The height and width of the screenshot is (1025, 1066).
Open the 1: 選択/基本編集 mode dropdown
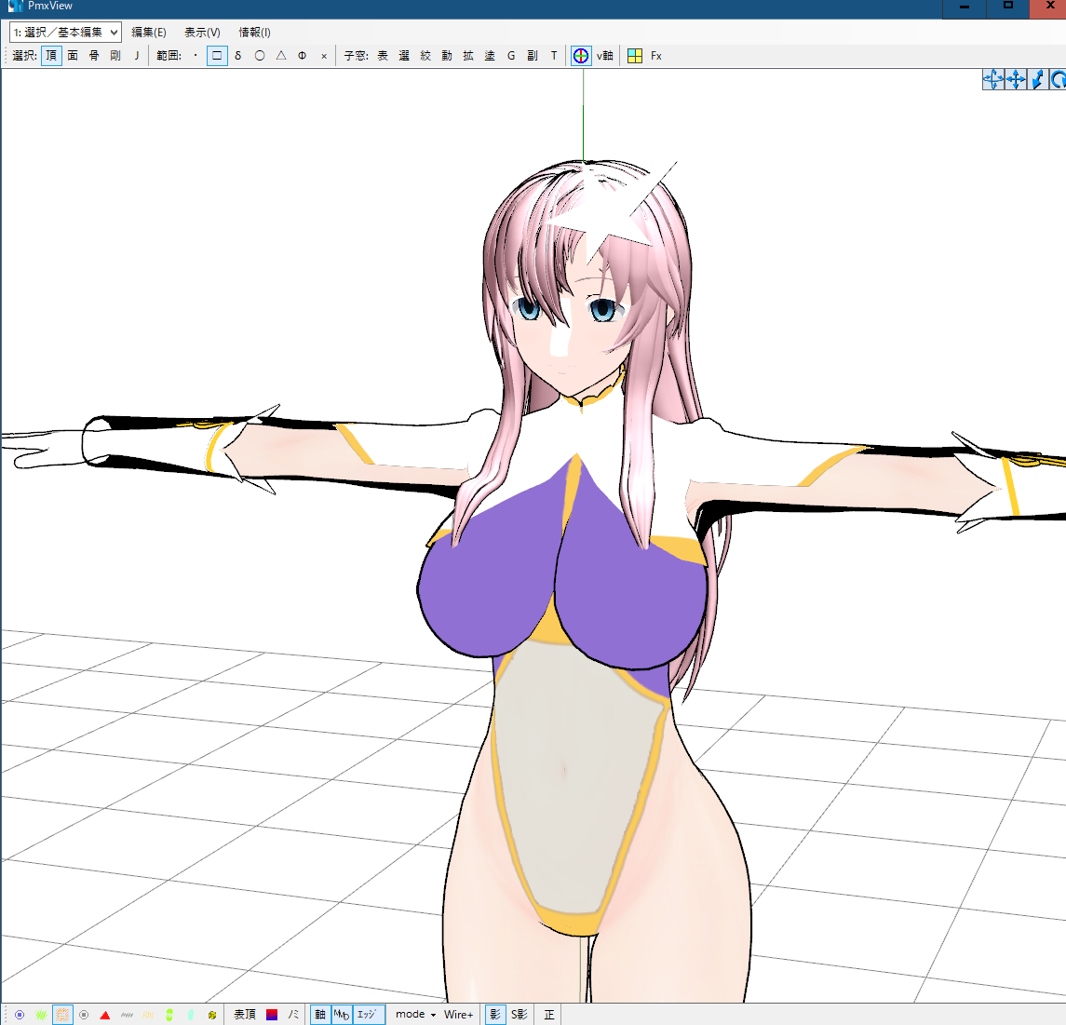(x=65, y=32)
